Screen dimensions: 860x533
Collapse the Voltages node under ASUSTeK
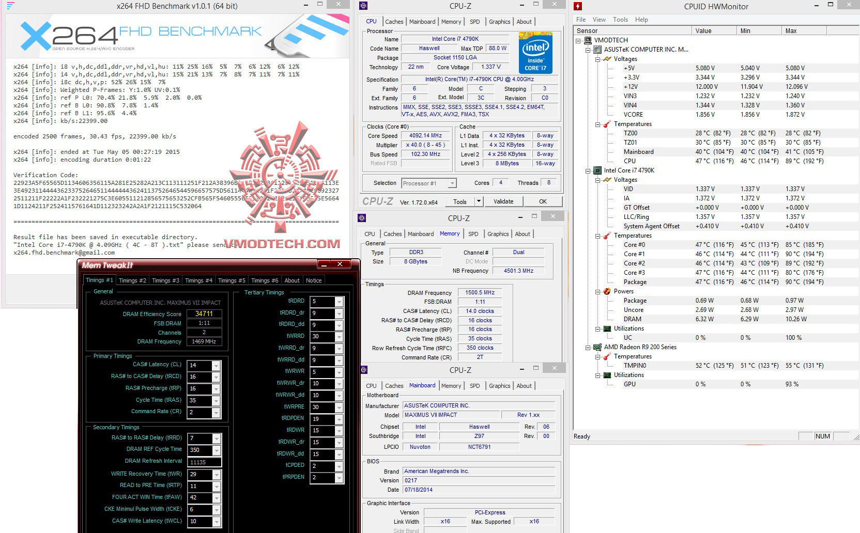598,59
